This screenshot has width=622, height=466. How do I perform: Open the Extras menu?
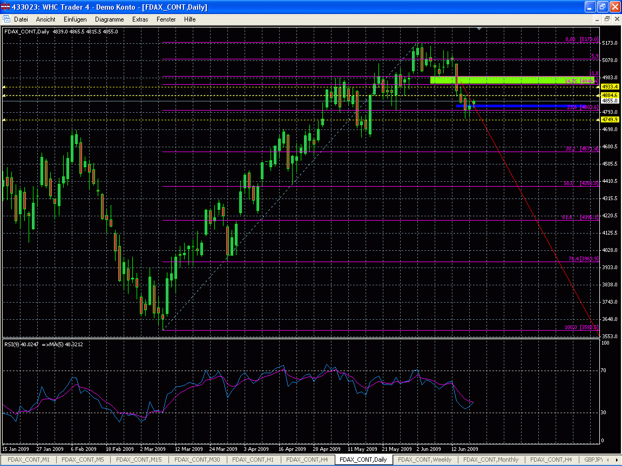coord(140,19)
